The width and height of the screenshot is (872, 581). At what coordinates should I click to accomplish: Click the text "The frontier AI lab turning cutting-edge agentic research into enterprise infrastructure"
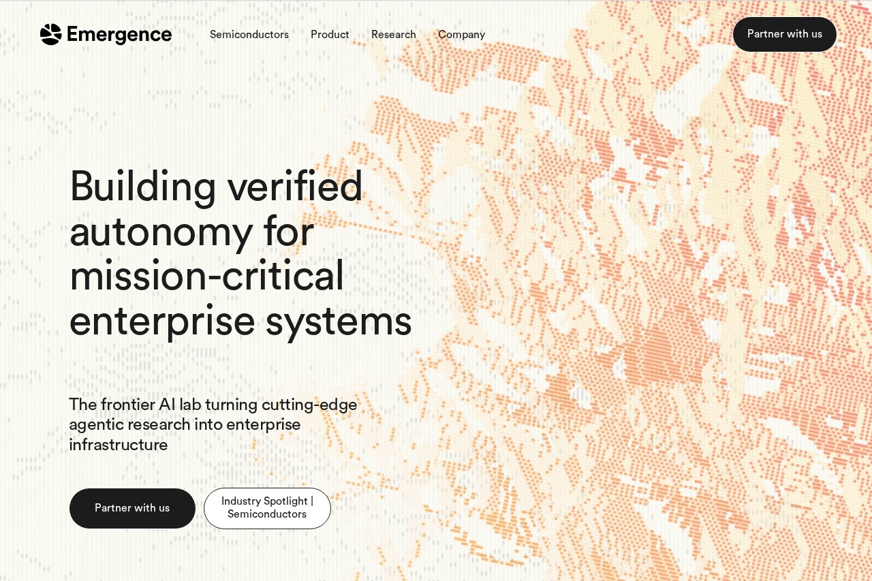(213, 424)
